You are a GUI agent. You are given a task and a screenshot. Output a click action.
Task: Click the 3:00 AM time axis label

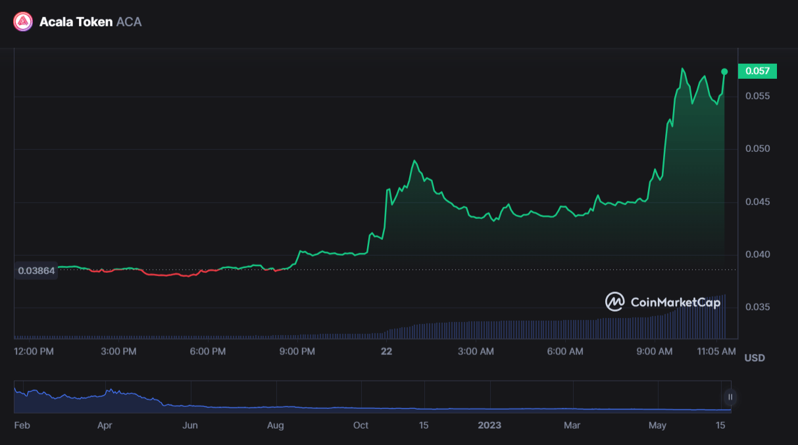click(476, 352)
